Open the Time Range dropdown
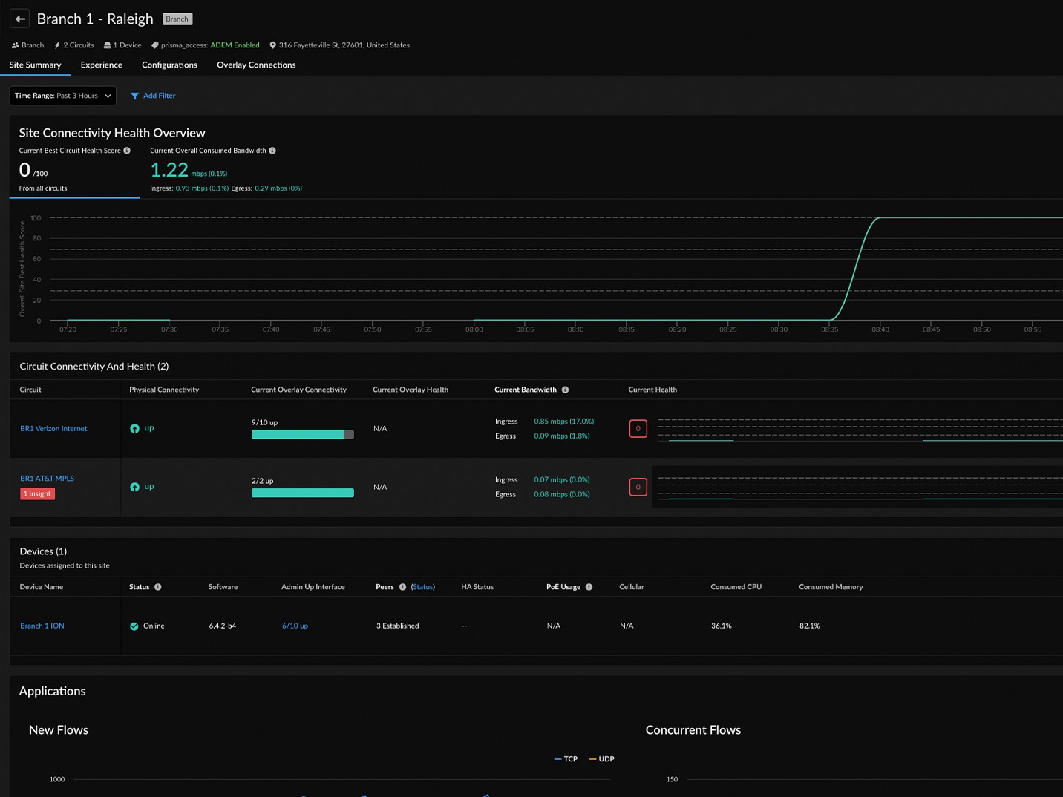Viewport: 1063px width, 797px height. pos(62,96)
